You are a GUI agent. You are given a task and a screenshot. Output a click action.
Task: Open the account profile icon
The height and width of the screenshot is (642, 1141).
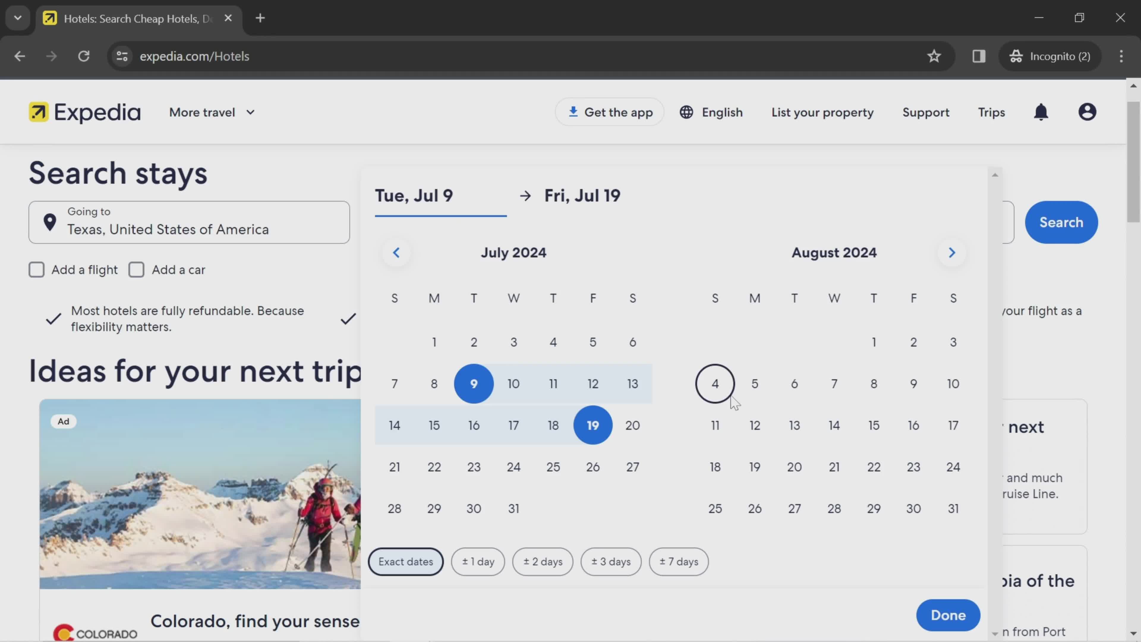[x=1087, y=112]
